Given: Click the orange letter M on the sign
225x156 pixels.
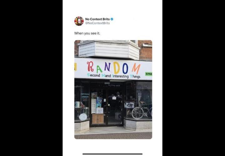Looking at the screenshot, I should tap(136, 69).
